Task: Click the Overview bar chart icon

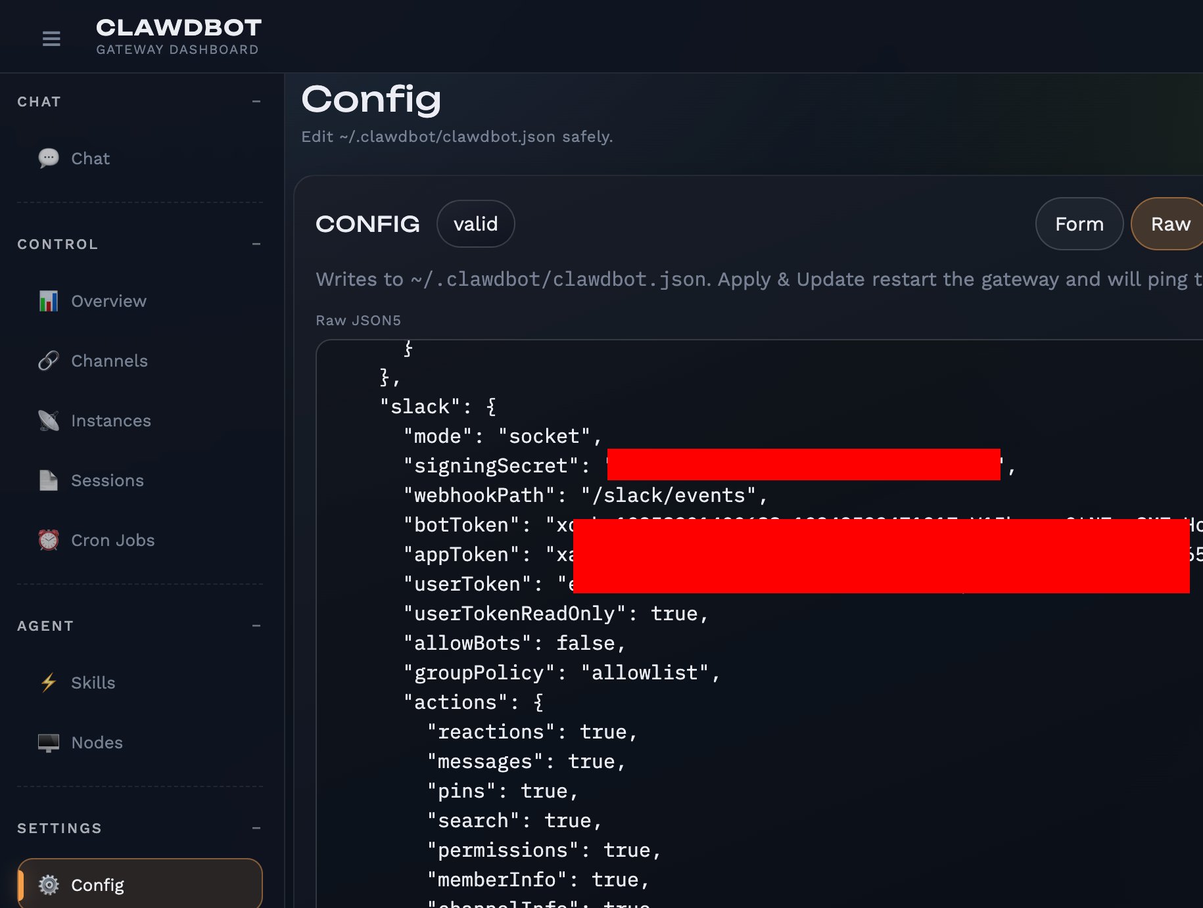Action: 49,301
